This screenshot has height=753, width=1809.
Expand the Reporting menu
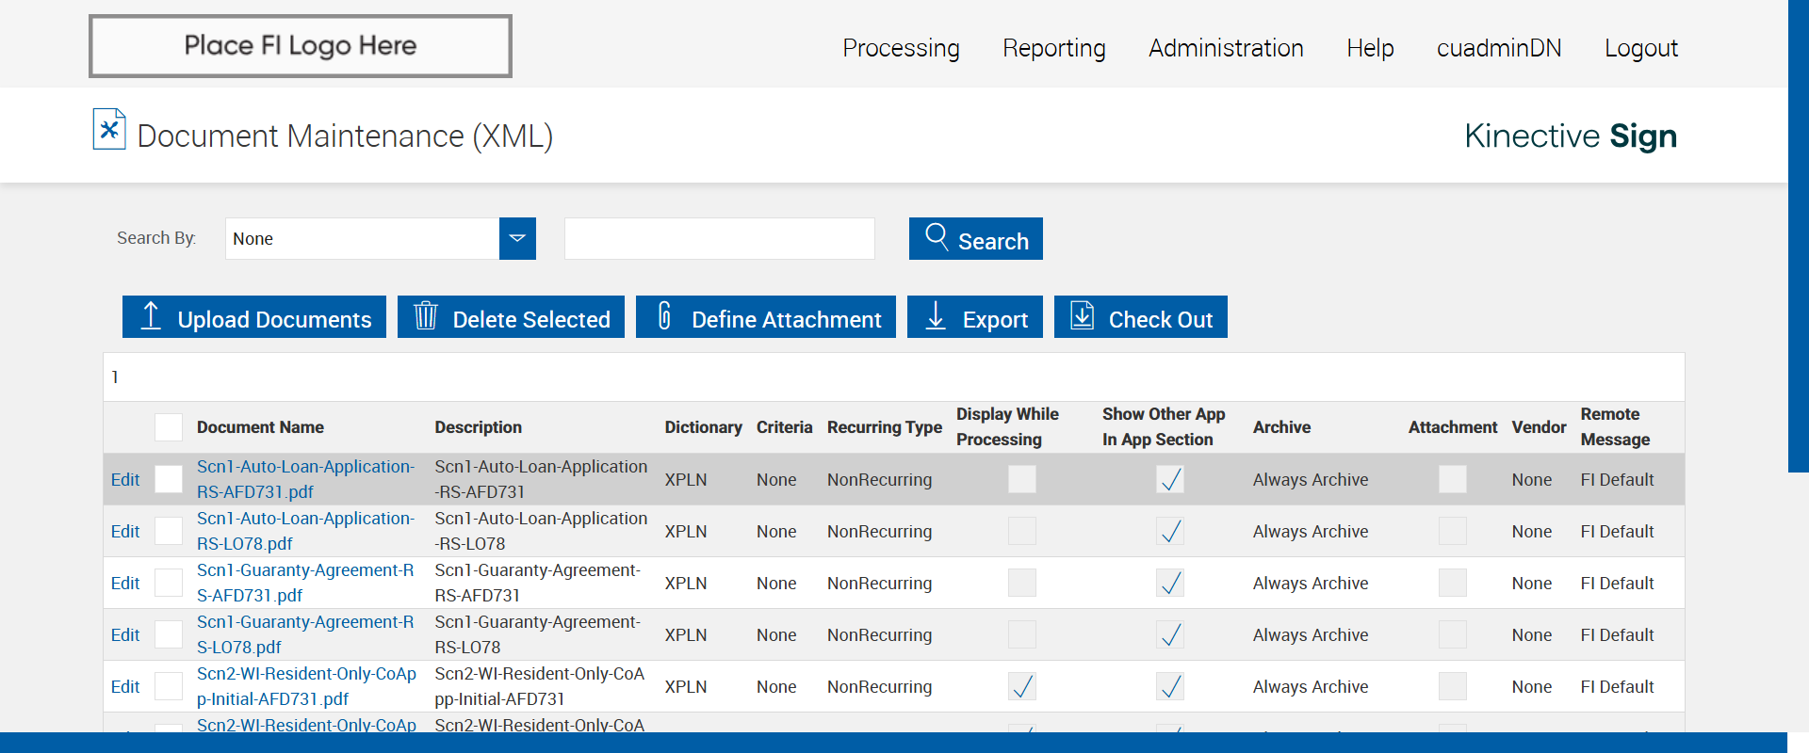pos(1053,48)
